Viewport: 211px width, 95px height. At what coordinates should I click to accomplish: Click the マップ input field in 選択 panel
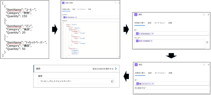[170, 44]
